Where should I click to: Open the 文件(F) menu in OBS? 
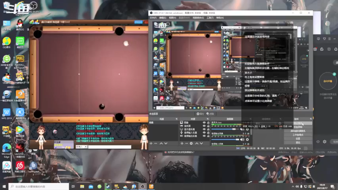pos(153,18)
